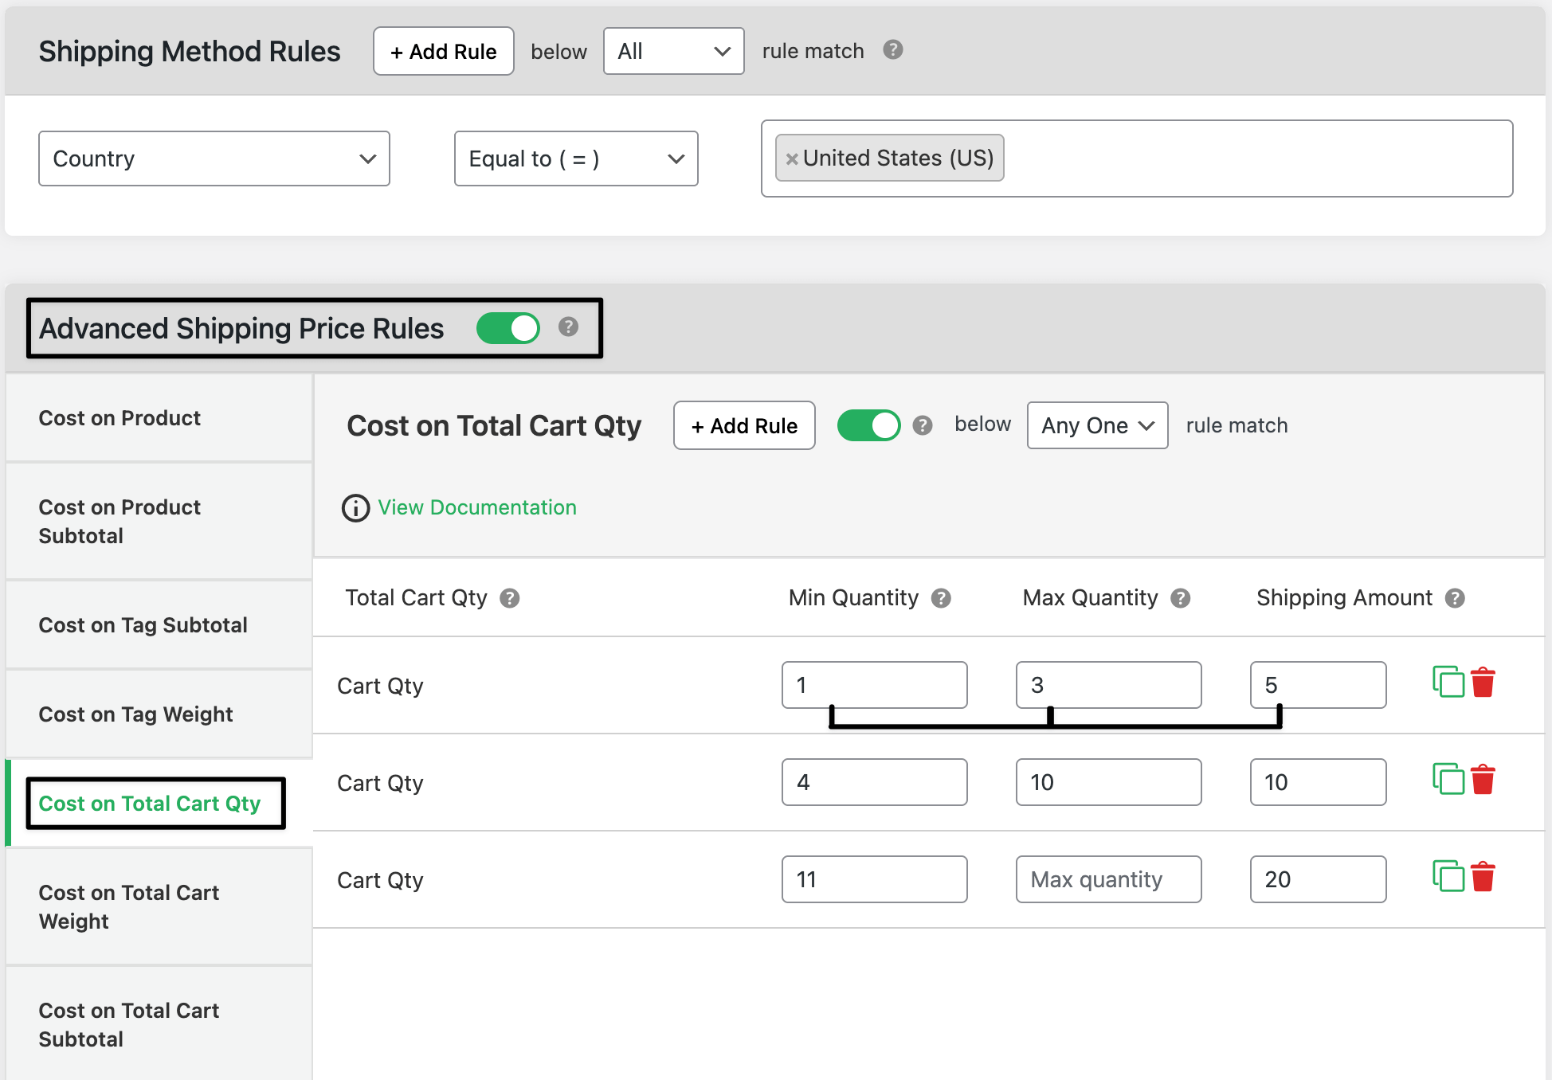Screen dimensions: 1552x1080
Task: Click the empty Max quantity field
Action: coord(1109,879)
